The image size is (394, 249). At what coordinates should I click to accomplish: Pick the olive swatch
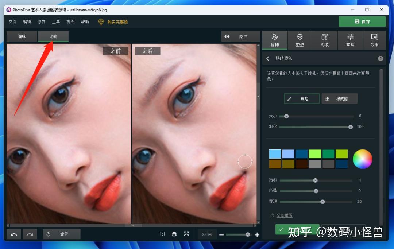288,164
